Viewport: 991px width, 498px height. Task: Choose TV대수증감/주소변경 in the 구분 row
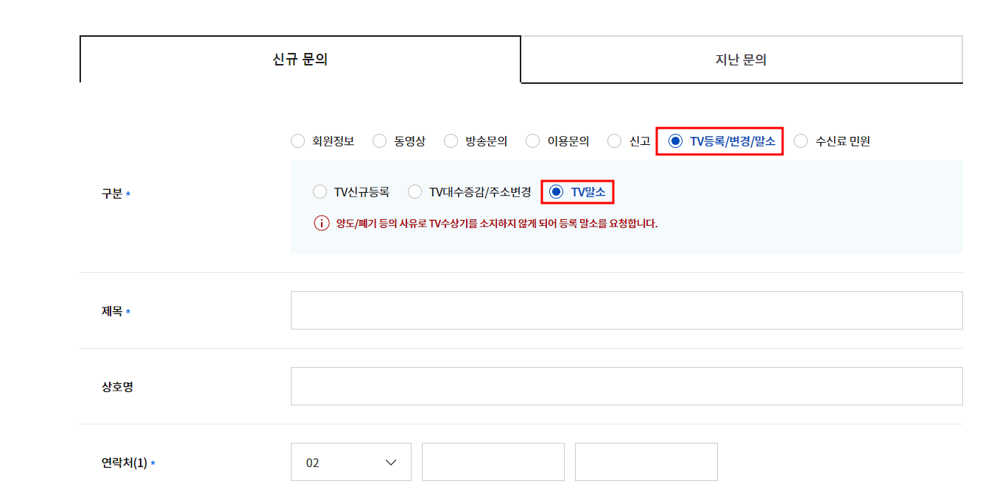[415, 191]
